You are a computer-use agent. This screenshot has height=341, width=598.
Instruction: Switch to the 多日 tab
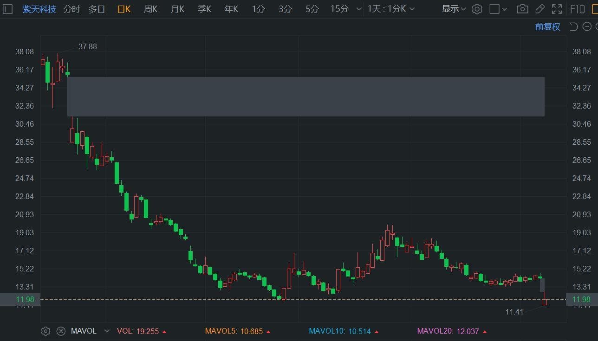(x=97, y=9)
